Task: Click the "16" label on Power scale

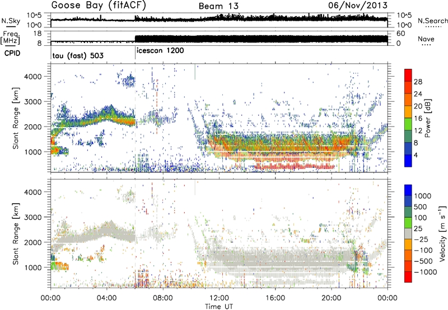Action: pyautogui.click(x=418, y=119)
